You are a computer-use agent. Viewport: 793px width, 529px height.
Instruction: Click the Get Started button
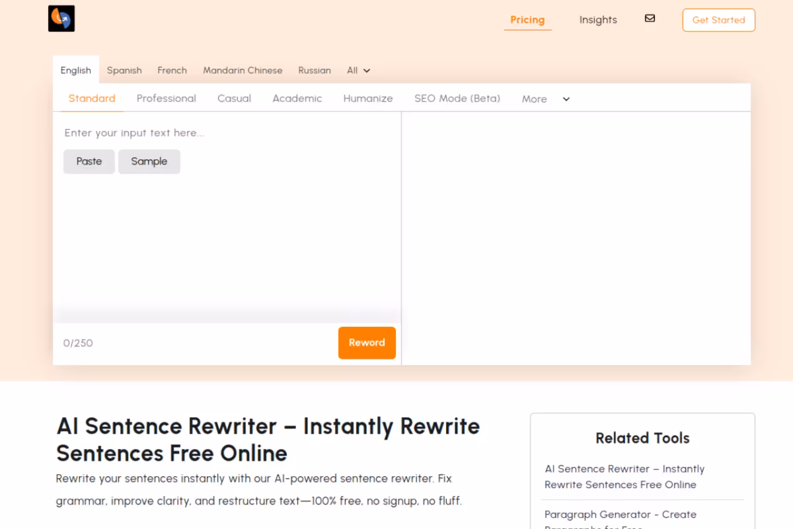718,20
